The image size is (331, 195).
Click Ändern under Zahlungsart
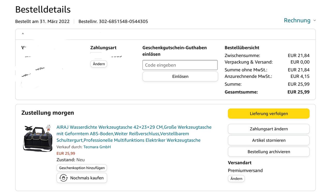[x=99, y=64]
